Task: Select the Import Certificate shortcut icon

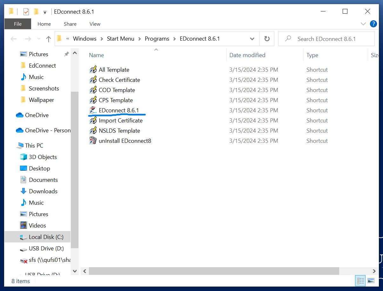Action: (93, 121)
